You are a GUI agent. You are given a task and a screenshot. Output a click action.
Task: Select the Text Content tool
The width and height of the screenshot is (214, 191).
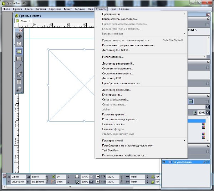(x=19, y=44)
